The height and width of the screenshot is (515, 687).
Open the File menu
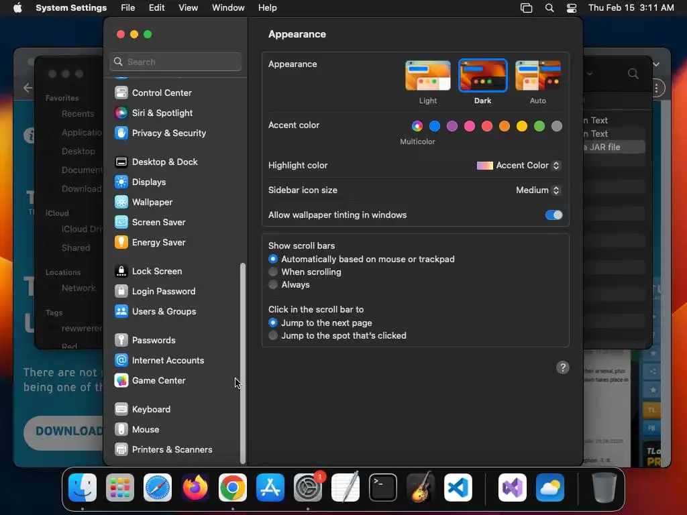point(128,8)
